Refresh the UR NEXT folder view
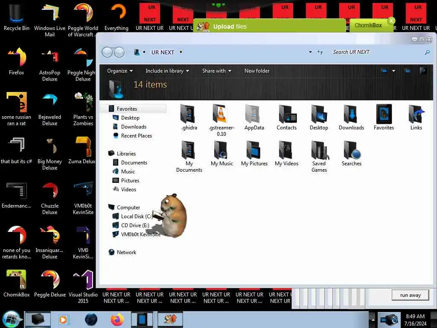This screenshot has width=437, height=328. tap(320, 52)
